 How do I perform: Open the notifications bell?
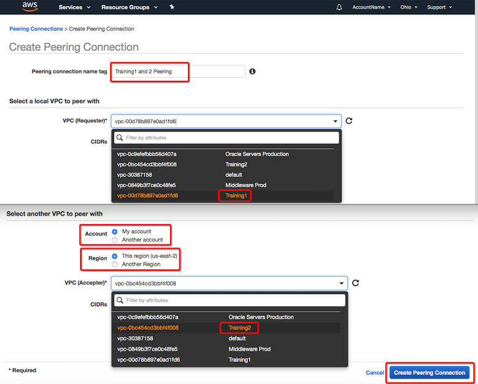tap(340, 7)
